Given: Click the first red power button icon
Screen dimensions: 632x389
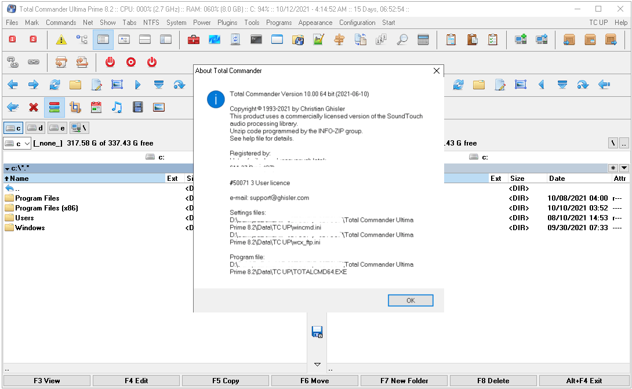Looking at the screenshot, I should pyautogui.click(x=110, y=62).
